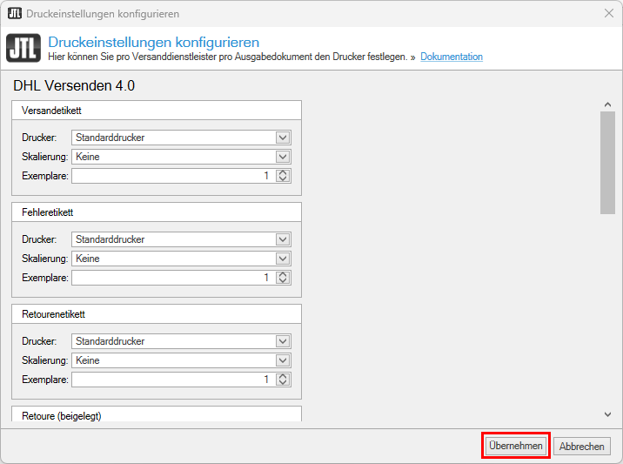
Task: Close the Druckeinstellungen konfigurieren window
Action: [608, 14]
